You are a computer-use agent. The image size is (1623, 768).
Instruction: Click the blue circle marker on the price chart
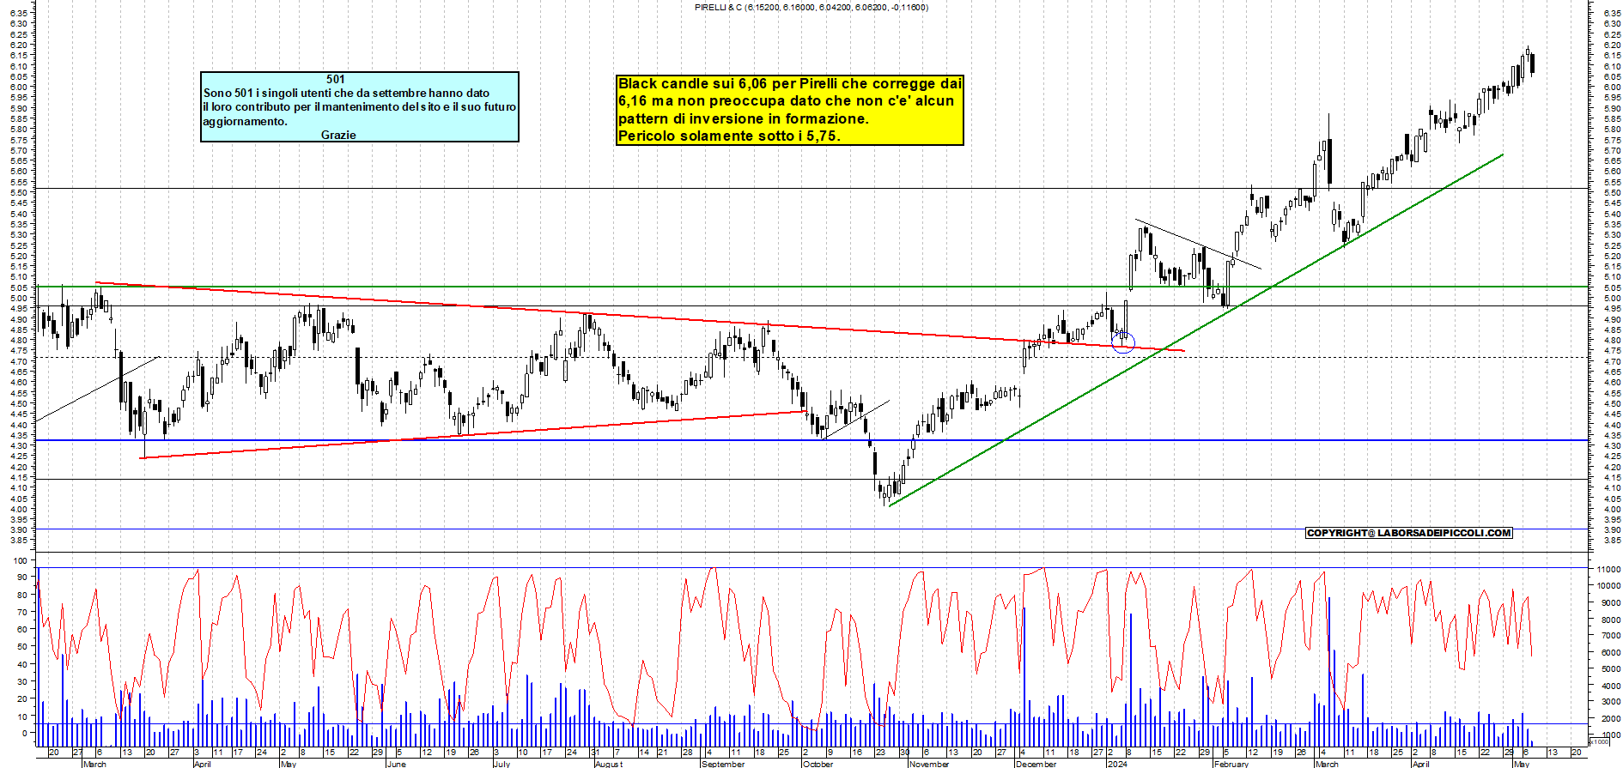[1123, 342]
